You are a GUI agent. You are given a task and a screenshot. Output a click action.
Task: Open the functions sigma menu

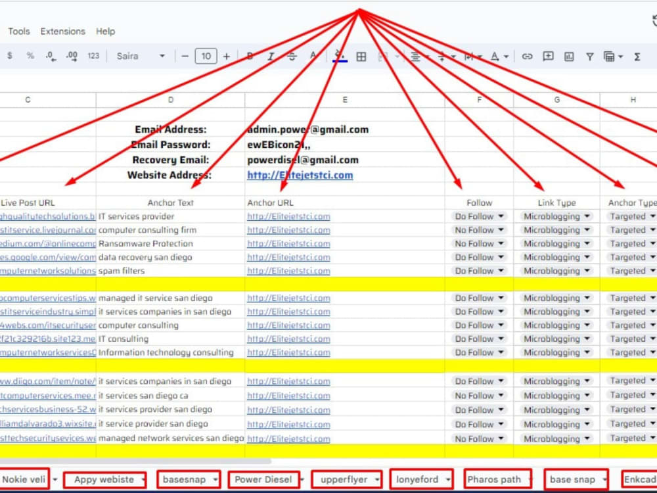[637, 56]
